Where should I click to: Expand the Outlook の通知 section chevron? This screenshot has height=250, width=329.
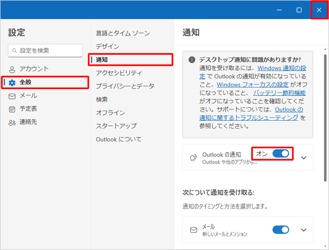303,158
